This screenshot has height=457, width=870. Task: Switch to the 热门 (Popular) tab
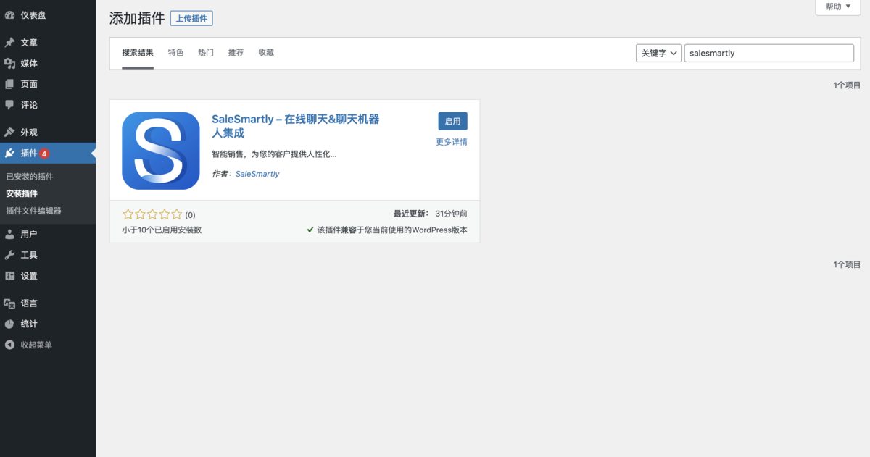(206, 53)
